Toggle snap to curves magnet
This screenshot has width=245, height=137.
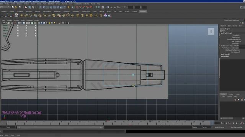coord(81,7)
